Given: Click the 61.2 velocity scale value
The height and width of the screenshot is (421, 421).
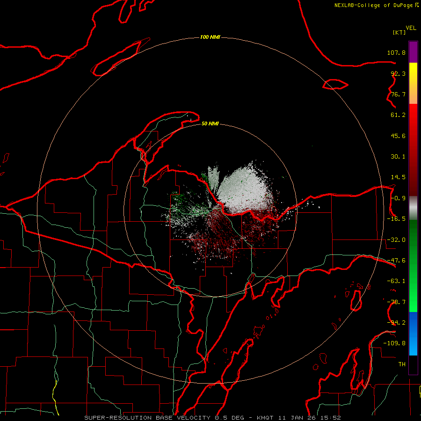Looking at the screenshot, I should 398,115.
